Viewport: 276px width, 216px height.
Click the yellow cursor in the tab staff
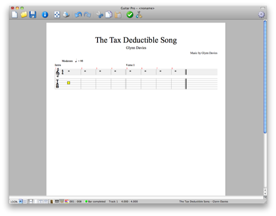[x=69, y=83]
